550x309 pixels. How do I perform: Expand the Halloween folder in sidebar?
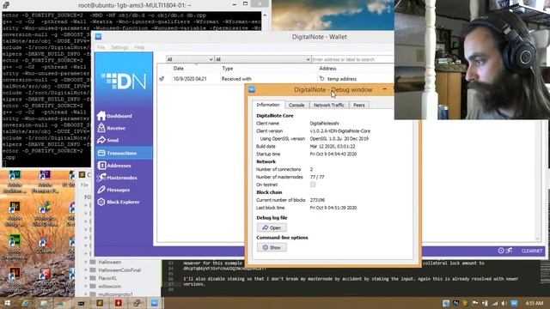coord(86,262)
